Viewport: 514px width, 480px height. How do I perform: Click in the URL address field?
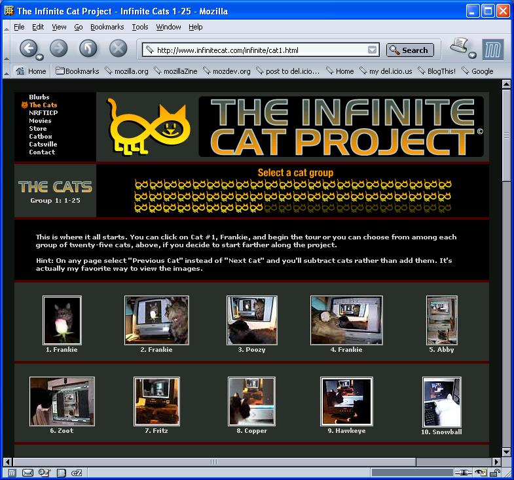click(261, 50)
